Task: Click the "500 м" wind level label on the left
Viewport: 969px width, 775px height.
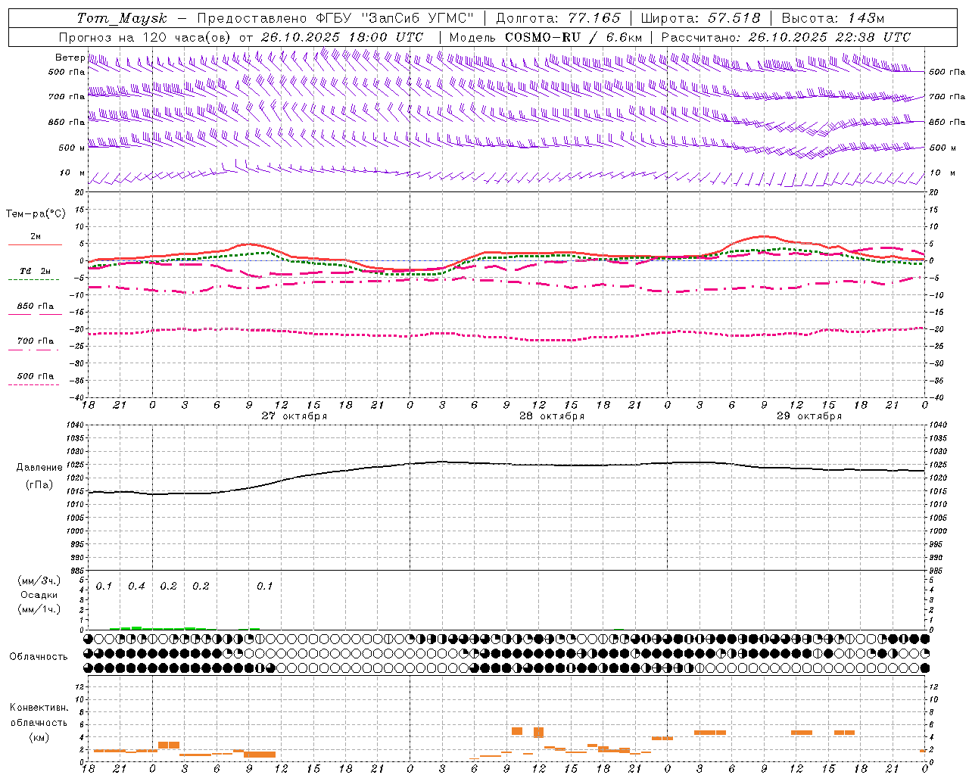Action: [x=73, y=148]
